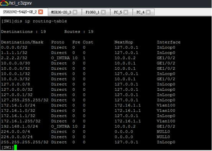Click destination 127.255.255.255/32
The height and width of the screenshot is (151, 212).
25,100
